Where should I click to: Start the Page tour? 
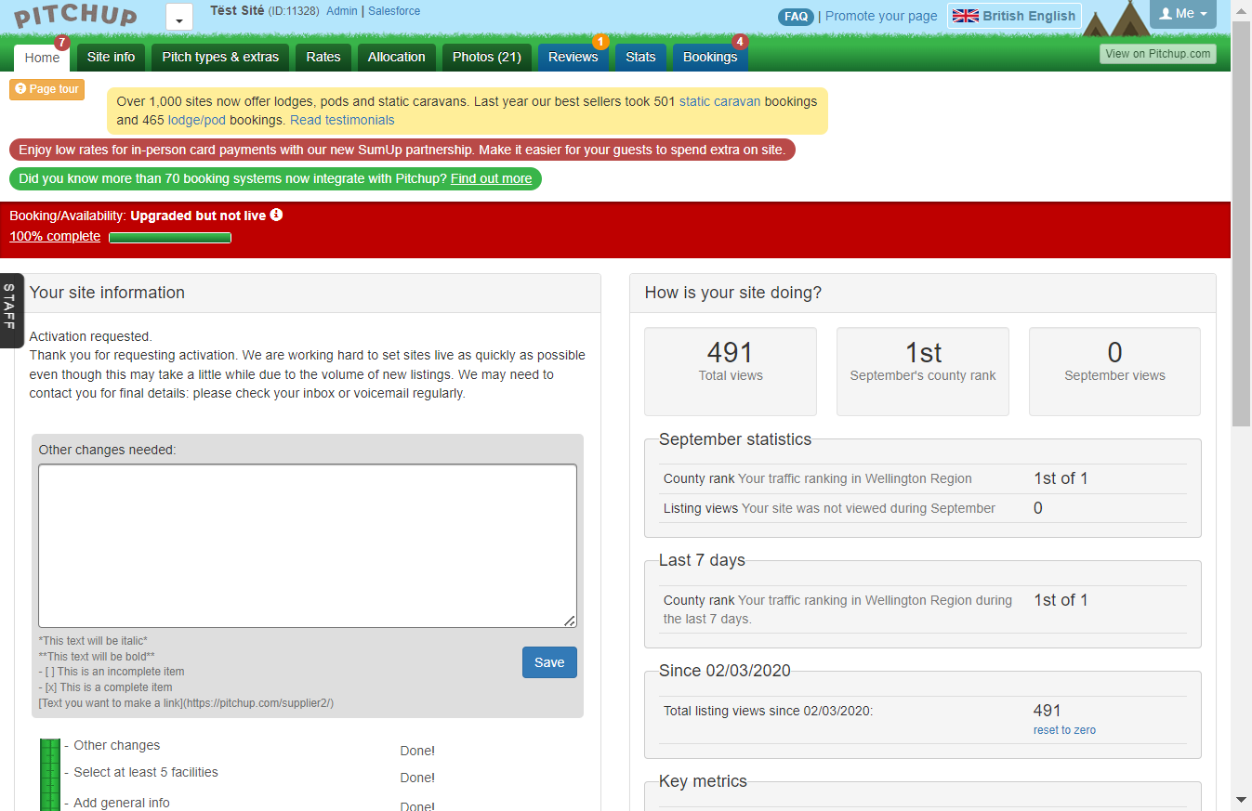[x=47, y=89]
